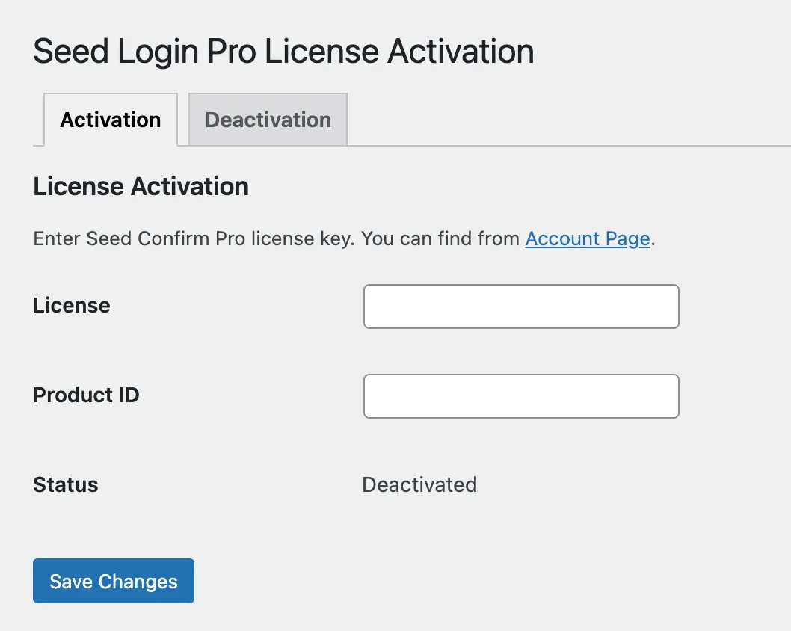Click the Save Changes button
The width and height of the screenshot is (791, 631).
click(x=114, y=581)
